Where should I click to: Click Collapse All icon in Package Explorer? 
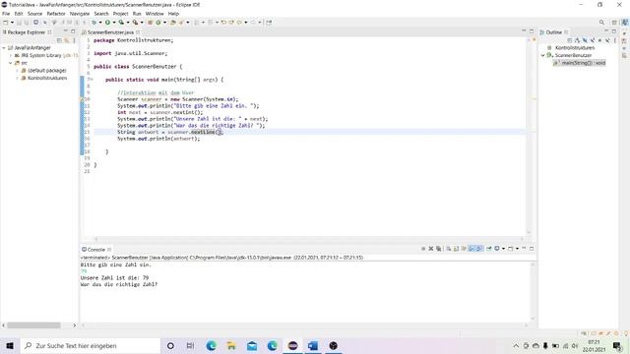click(x=59, y=40)
